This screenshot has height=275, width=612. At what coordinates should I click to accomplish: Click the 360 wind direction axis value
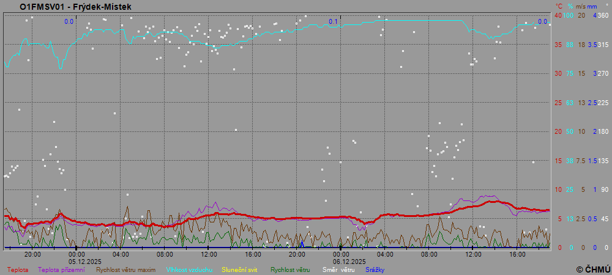603,15
